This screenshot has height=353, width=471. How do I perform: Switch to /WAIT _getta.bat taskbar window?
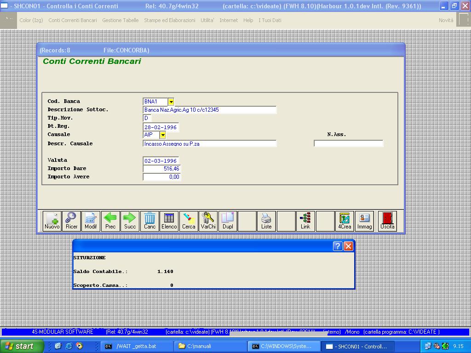(136, 346)
